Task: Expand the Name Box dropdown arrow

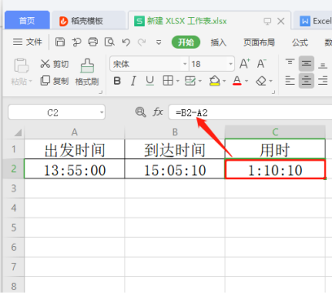Action: point(102,112)
